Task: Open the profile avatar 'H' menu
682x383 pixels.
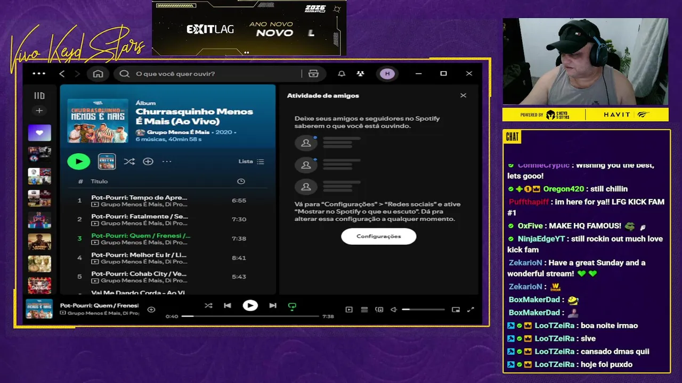Action: [x=387, y=73]
